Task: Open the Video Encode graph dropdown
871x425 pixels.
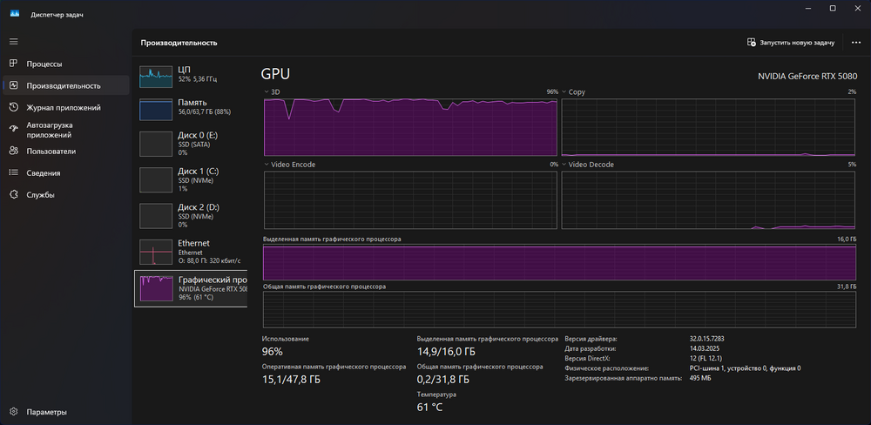Action: (267, 164)
